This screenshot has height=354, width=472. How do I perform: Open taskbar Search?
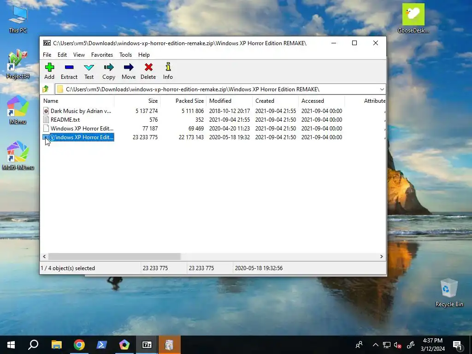tap(33, 345)
